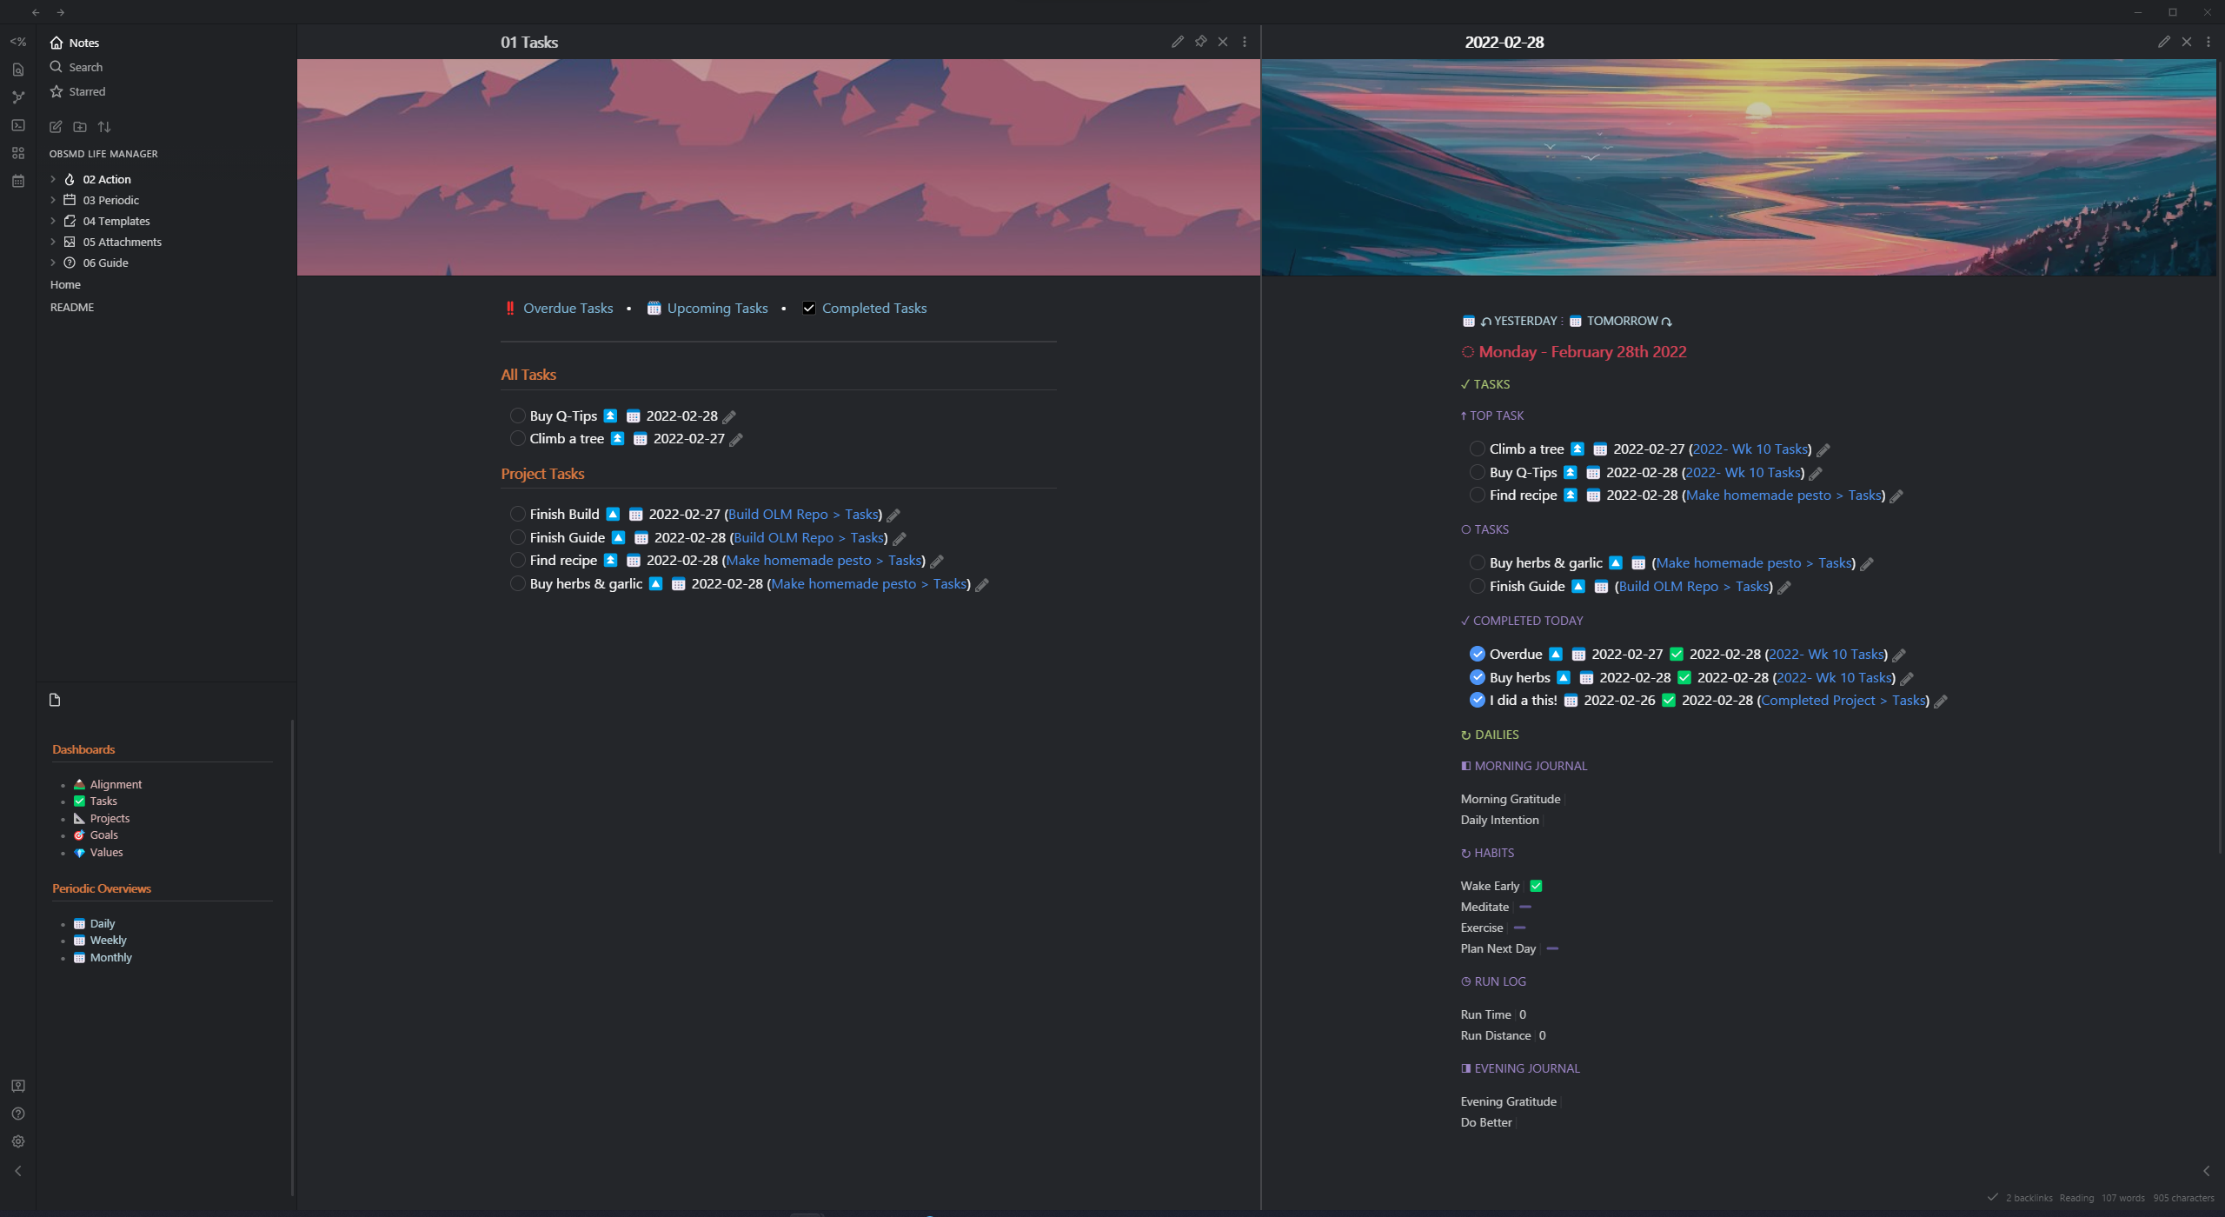
Task: Go to the YESTERDAY daily note
Action: pos(1524,321)
